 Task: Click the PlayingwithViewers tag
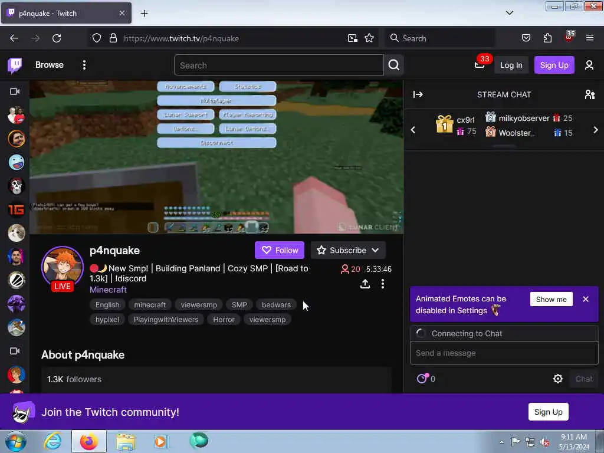tap(166, 319)
